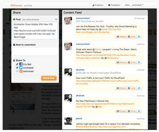Click the Analytics bar-chart icon in the header

coord(93,5)
